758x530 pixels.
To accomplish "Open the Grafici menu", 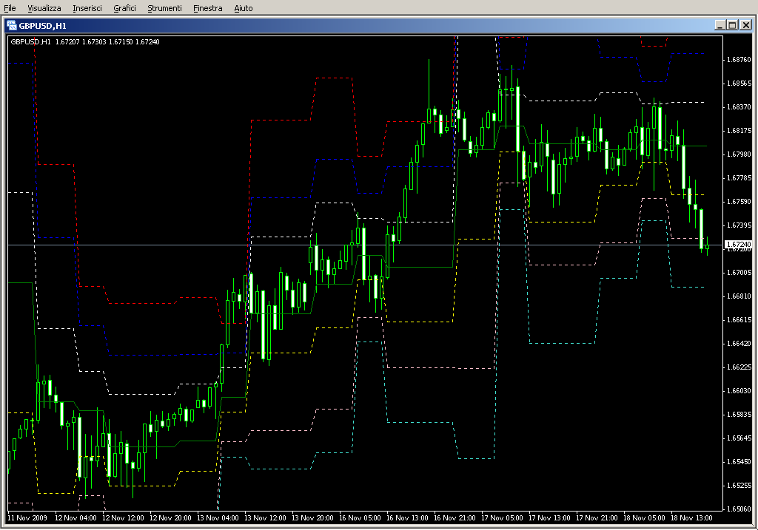I will (124, 8).
